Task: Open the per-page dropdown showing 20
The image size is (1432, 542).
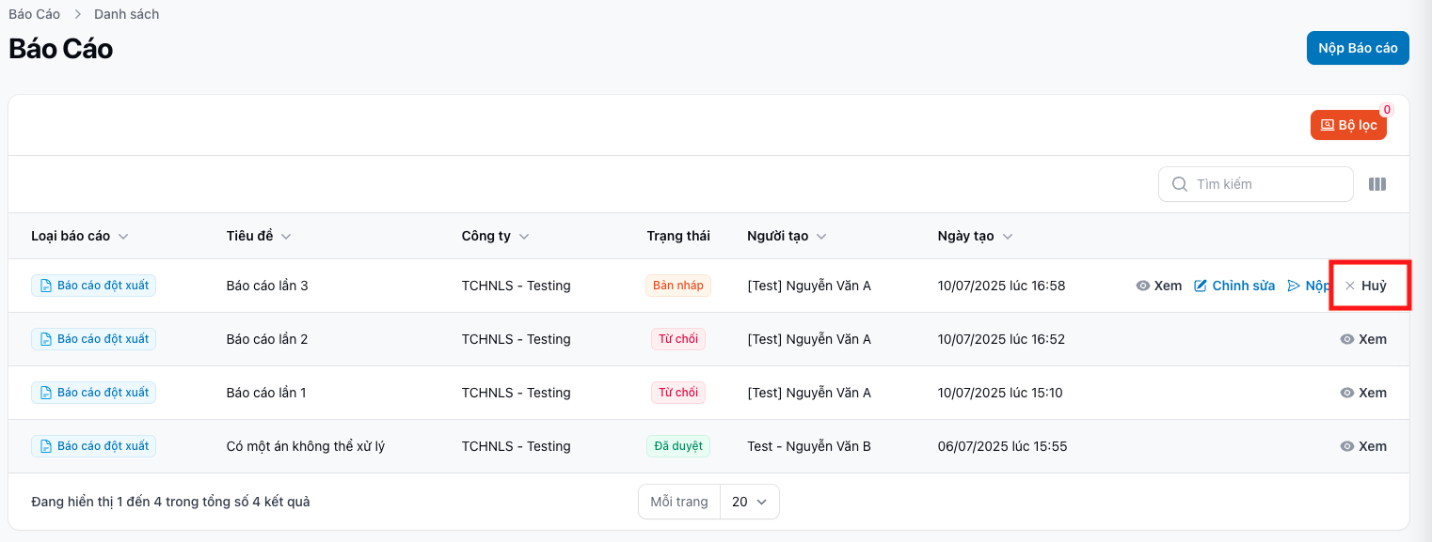Action: pos(749,502)
